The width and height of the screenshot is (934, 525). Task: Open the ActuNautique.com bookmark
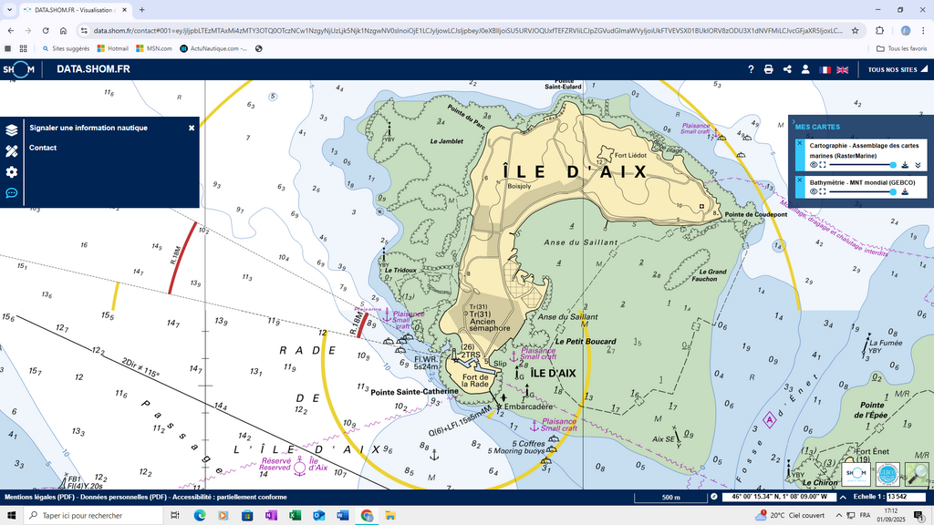point(213,49)
